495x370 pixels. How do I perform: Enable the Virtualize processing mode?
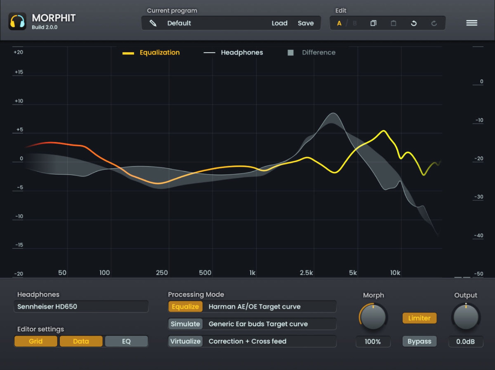tap(185, 341)
